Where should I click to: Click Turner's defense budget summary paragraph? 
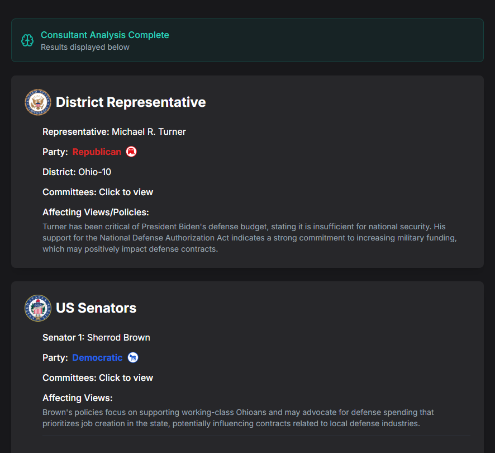[249, 238]
